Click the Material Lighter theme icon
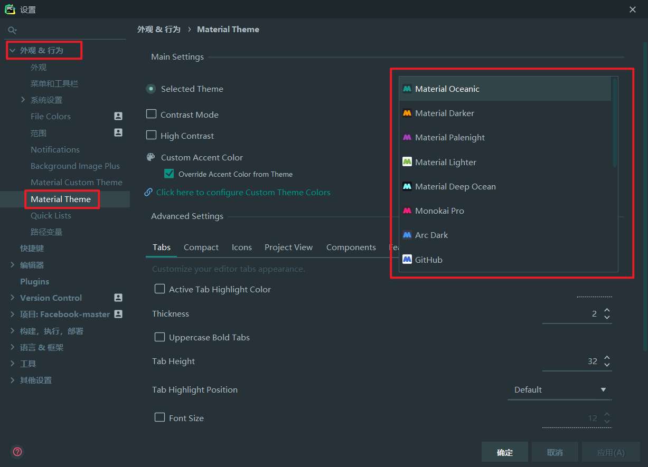Viewport: 648px width, 467px height. coord(407,162)
